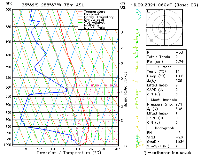Click the vertical Mixing Ratio (g/kg) label
This screenshot has width=201, height=155.
[x=125, y=90]
